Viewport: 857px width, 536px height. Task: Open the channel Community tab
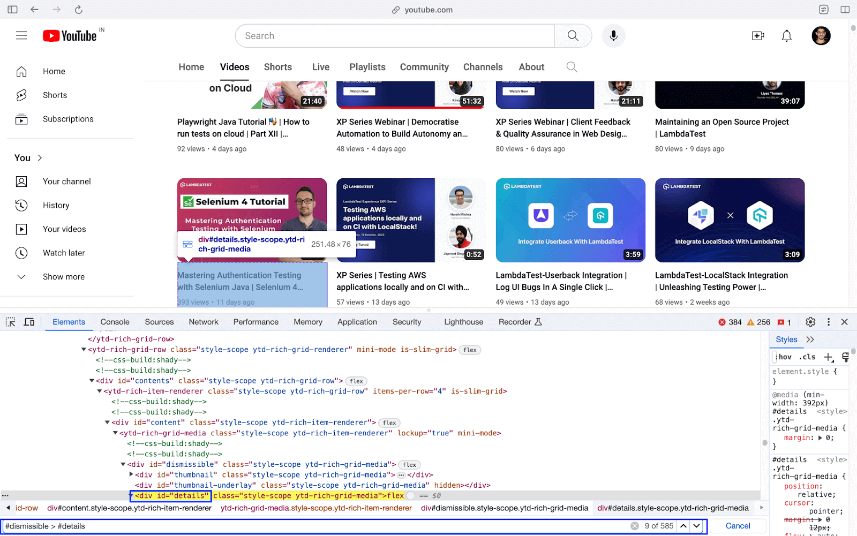424,67
